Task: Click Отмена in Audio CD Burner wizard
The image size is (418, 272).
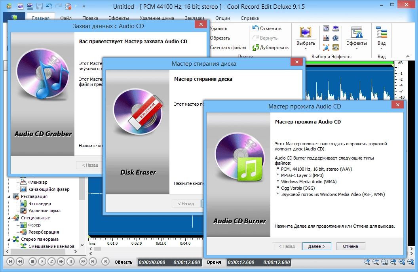Action: (x=351, y=246)
